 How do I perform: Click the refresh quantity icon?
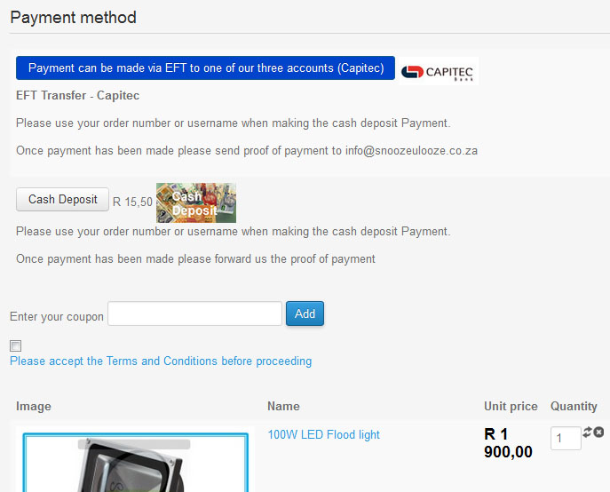click(587, 432)
